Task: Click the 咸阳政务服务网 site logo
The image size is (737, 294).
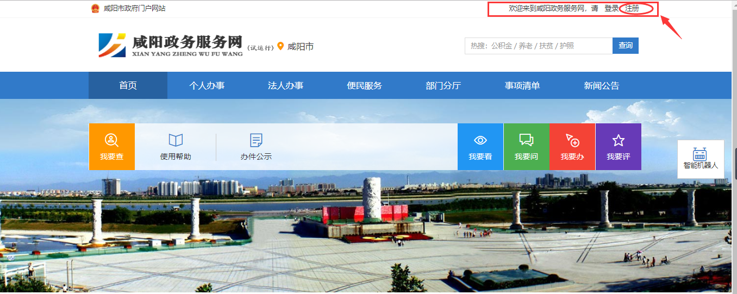Action: 170,46
